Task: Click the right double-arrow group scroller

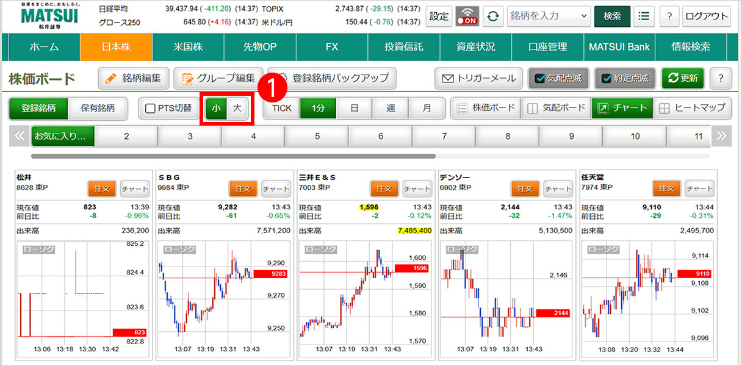Action: (722, 136)
